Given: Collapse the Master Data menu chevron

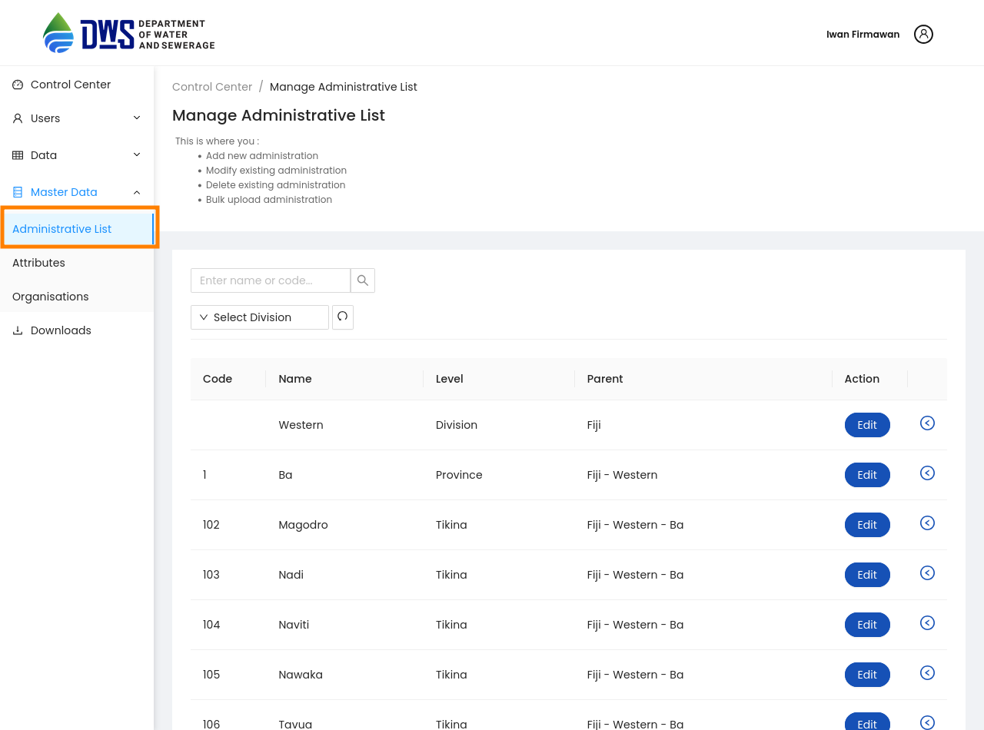Looking at the screenshot, I should pyautogui.click(x=137, y=192).
